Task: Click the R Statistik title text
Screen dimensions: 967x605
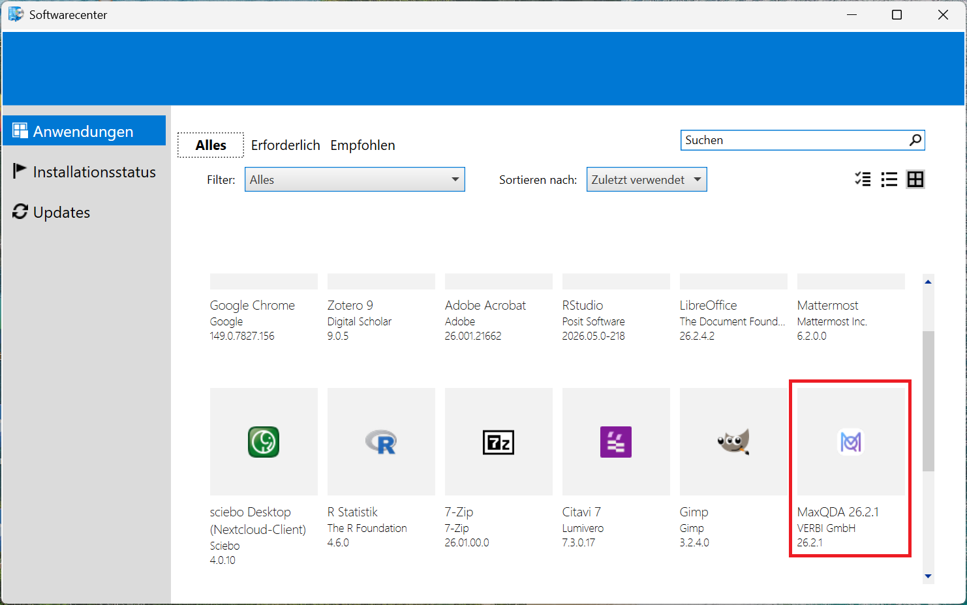Action: click(352, 512)
